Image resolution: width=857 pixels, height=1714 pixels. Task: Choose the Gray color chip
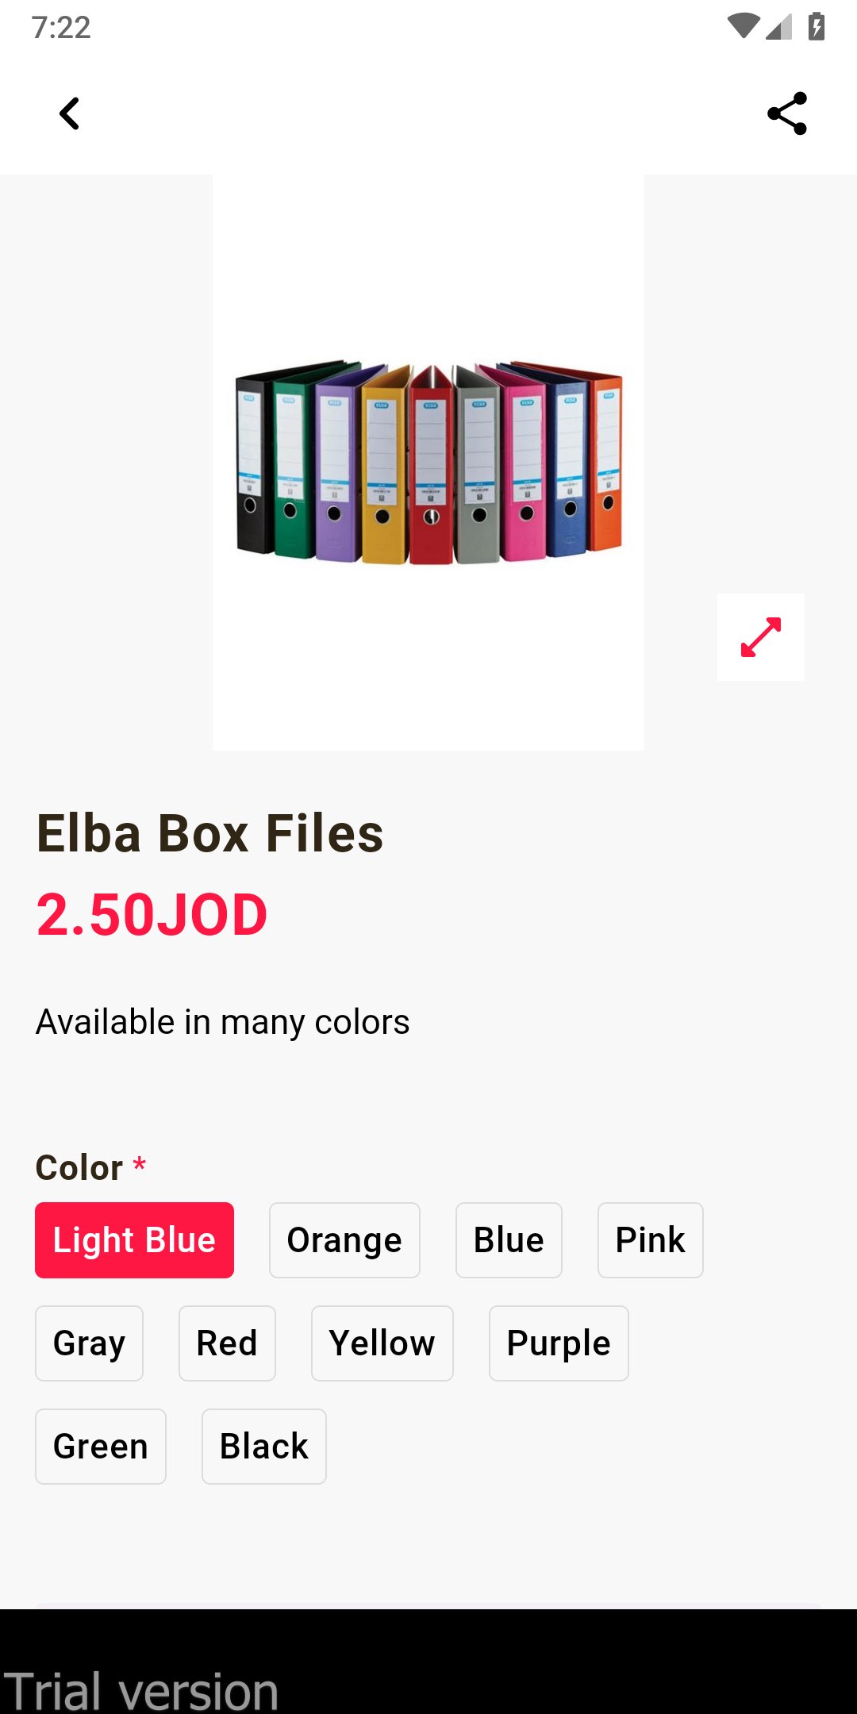coord(89,1343)
